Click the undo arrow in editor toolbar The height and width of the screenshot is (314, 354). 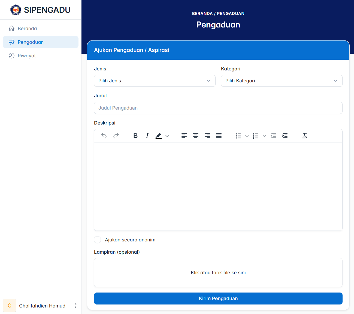104,136
